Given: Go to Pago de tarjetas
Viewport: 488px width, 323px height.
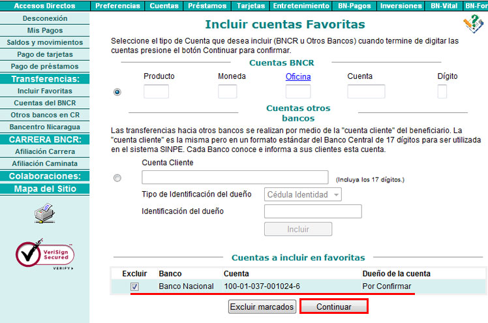Looking at the screenshot, I should tap(45, 54).
